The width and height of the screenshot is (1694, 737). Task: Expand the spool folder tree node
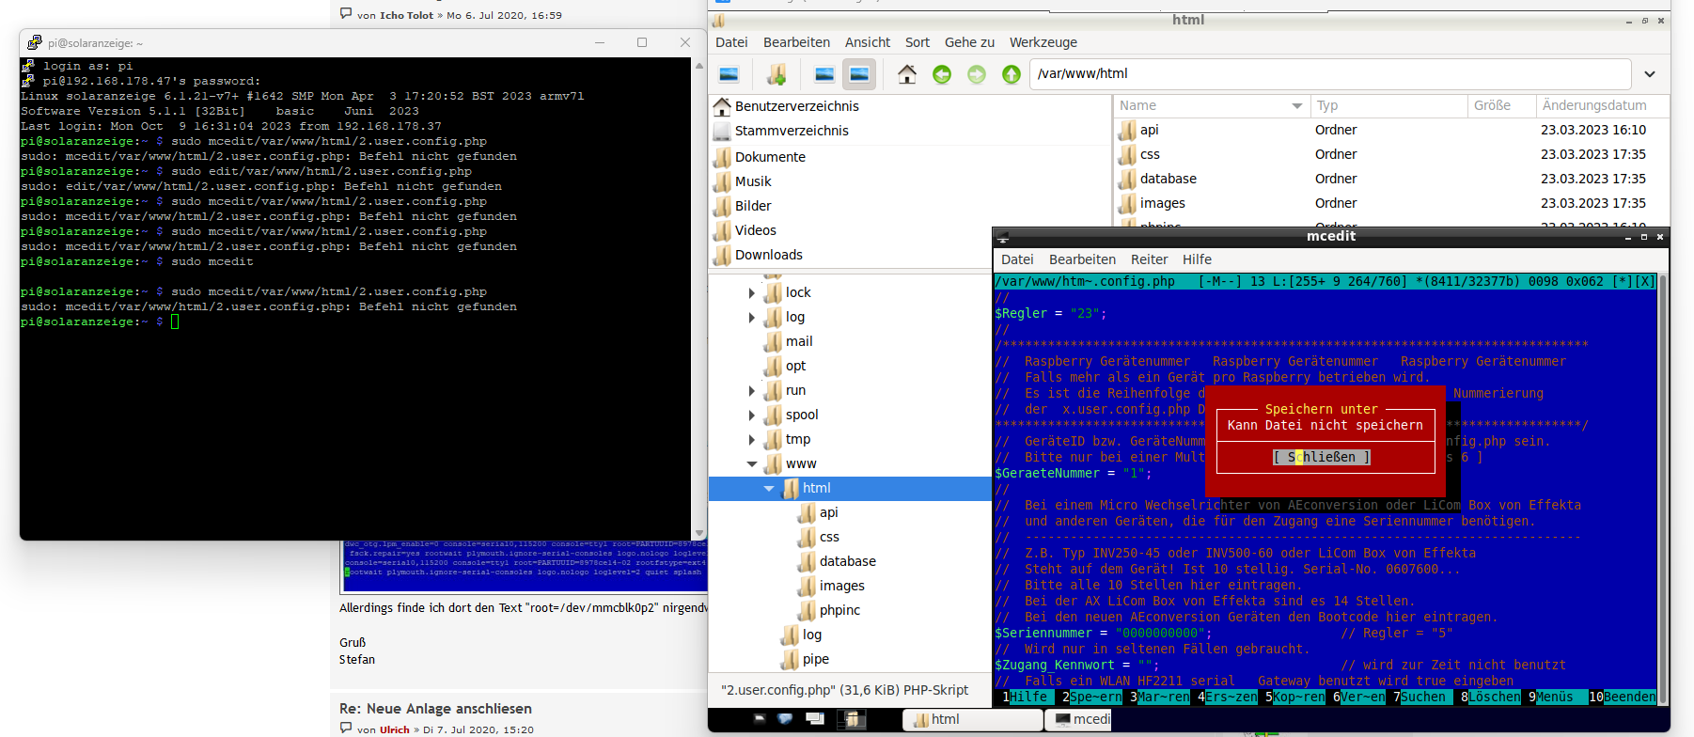(751, 415)
